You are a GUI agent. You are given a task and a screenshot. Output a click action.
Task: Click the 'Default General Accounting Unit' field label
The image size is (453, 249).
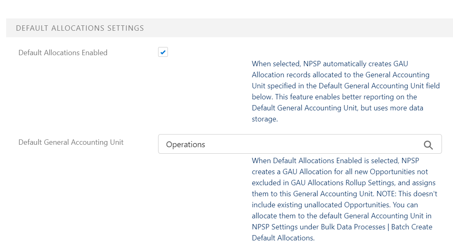tap(71, 142)
